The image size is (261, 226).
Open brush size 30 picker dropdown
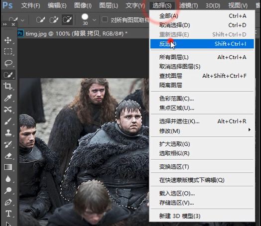click(94, 20)
